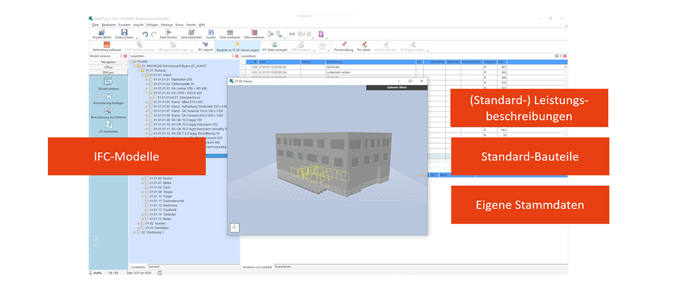The image size is (687, 291).
Task: Open a project with Projekt öffnen
Action: click(101, 34)
